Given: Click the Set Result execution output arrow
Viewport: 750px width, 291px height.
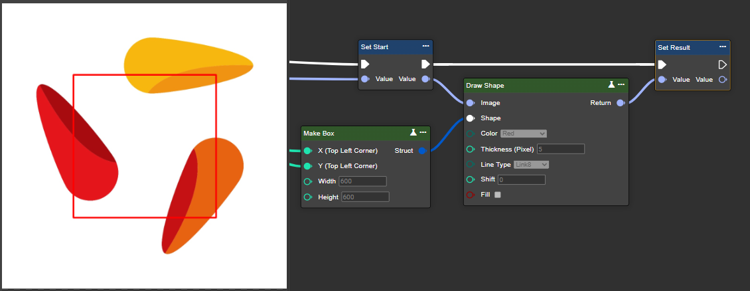Looking at the screenshot, I should 723,64.
